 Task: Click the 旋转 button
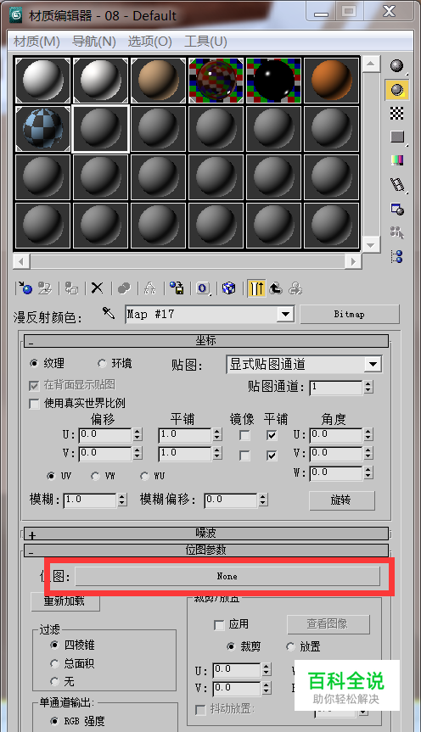[341, 500]
